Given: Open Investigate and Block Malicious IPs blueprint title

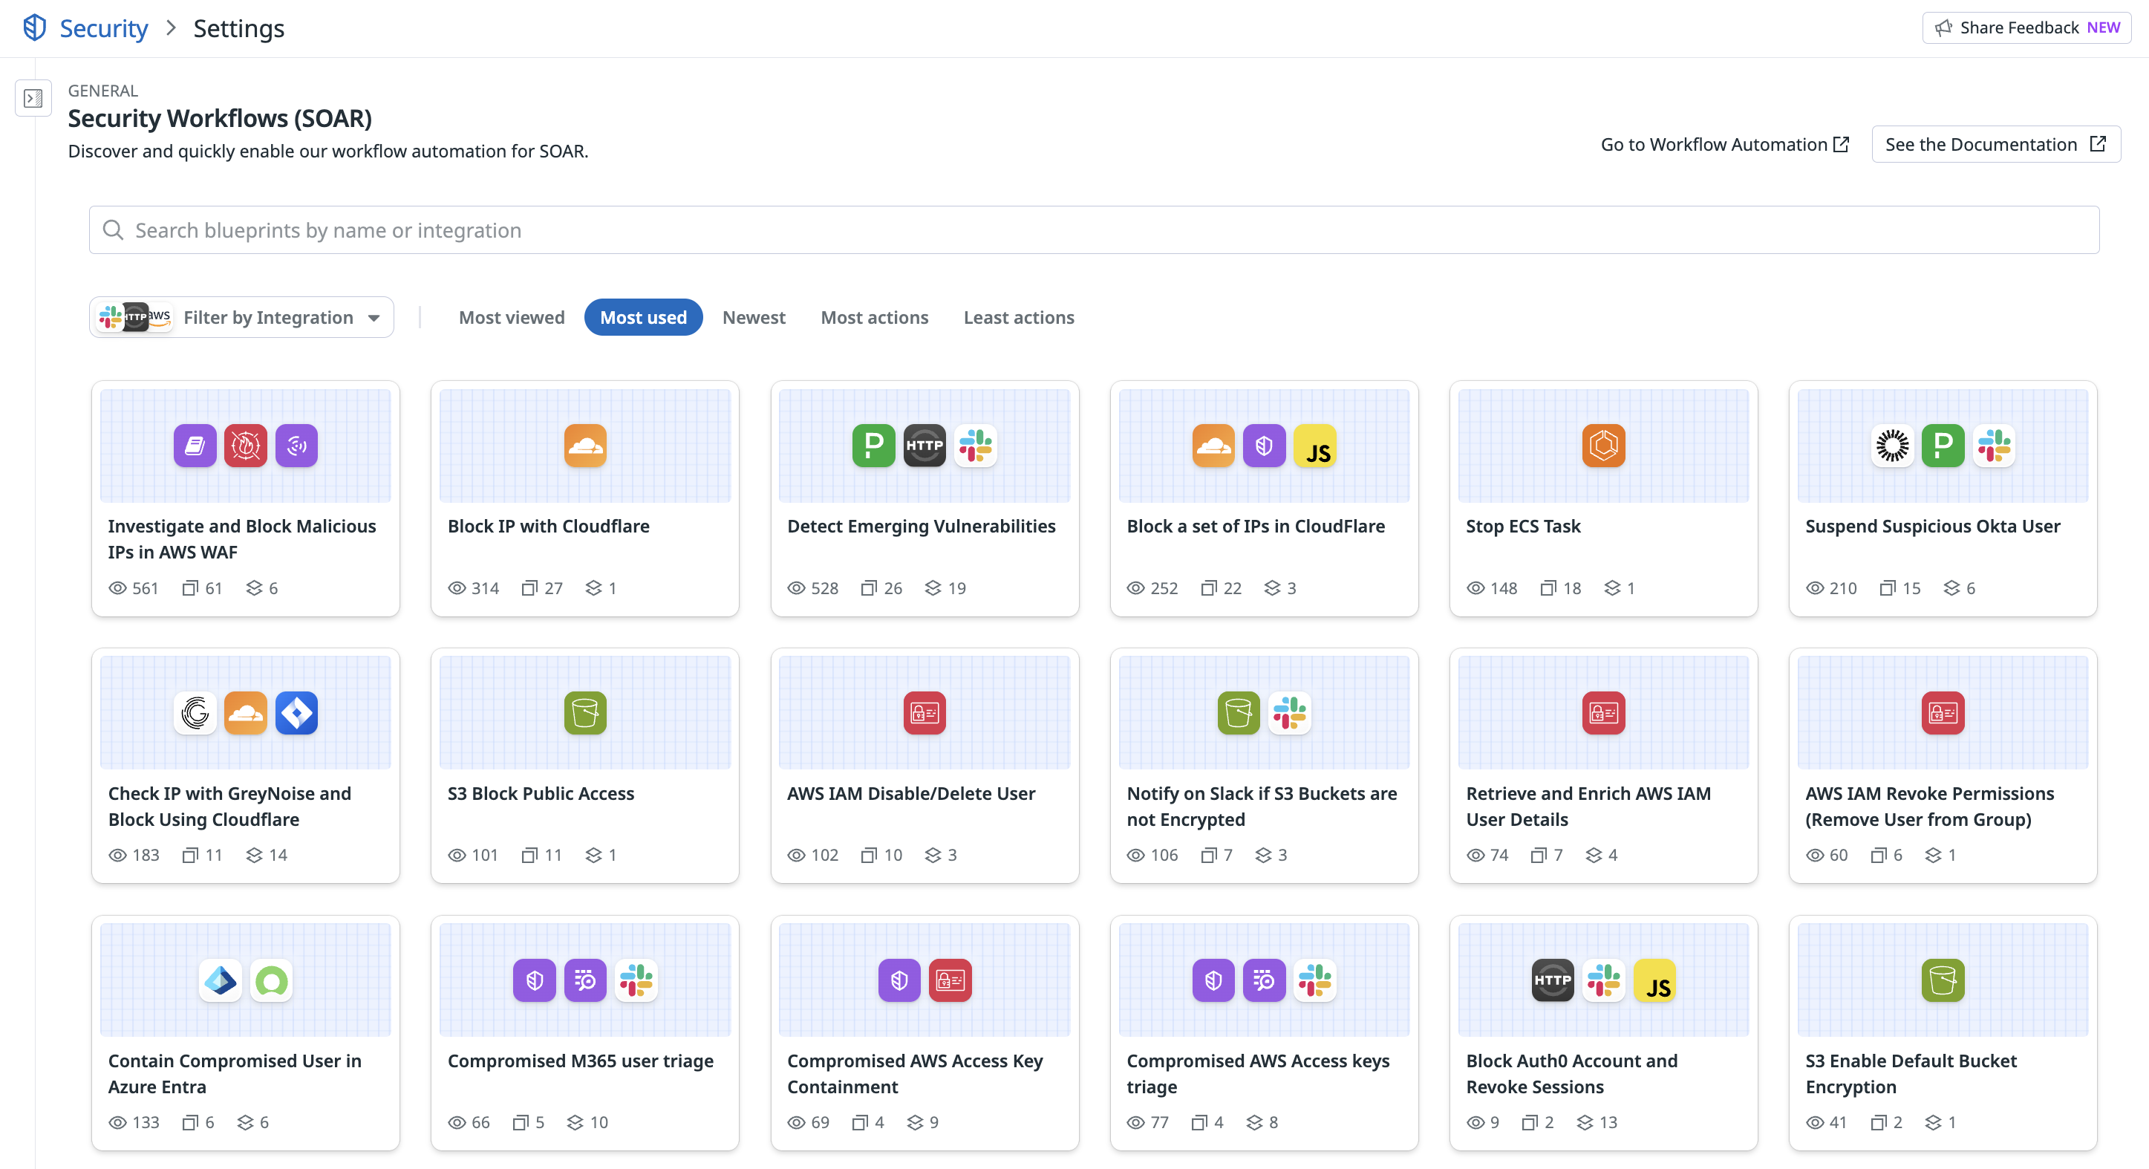Looking at the screenshot, I should pyautogui.click(x=242, y=539).
